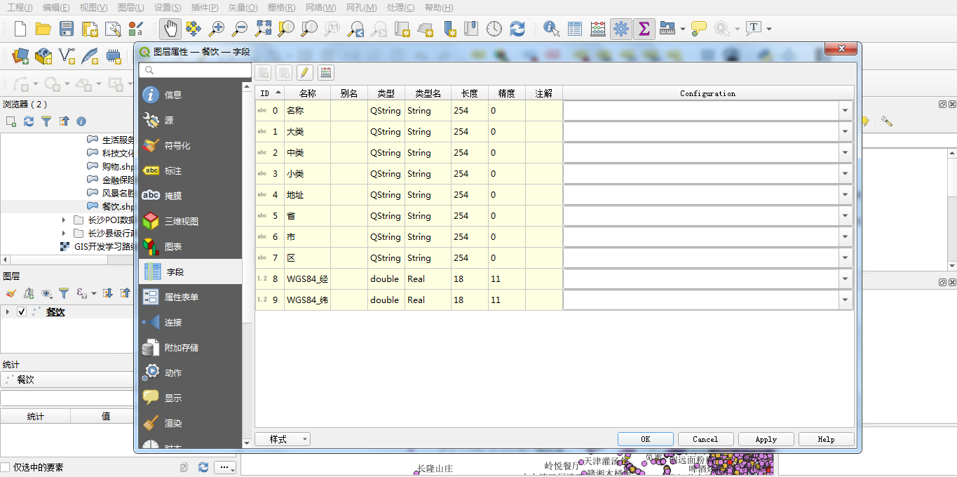Save project with the floppy disk icon
The height and width of the screenshot is (477, 957).
pos(67,29)
